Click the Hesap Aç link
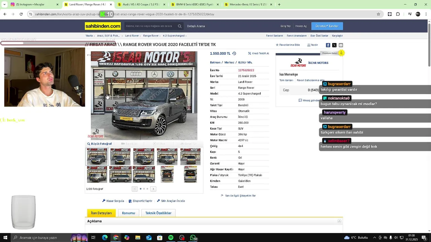 (301, 26)
